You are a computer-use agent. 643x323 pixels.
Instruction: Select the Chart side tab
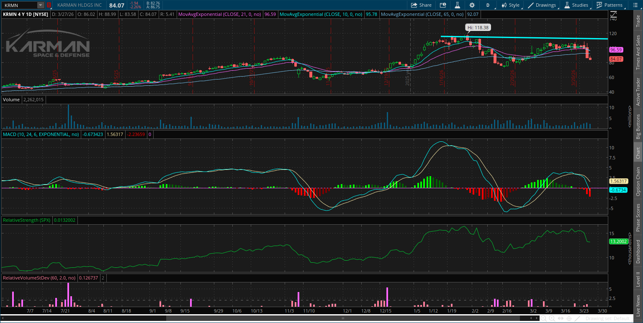[638, 153]
